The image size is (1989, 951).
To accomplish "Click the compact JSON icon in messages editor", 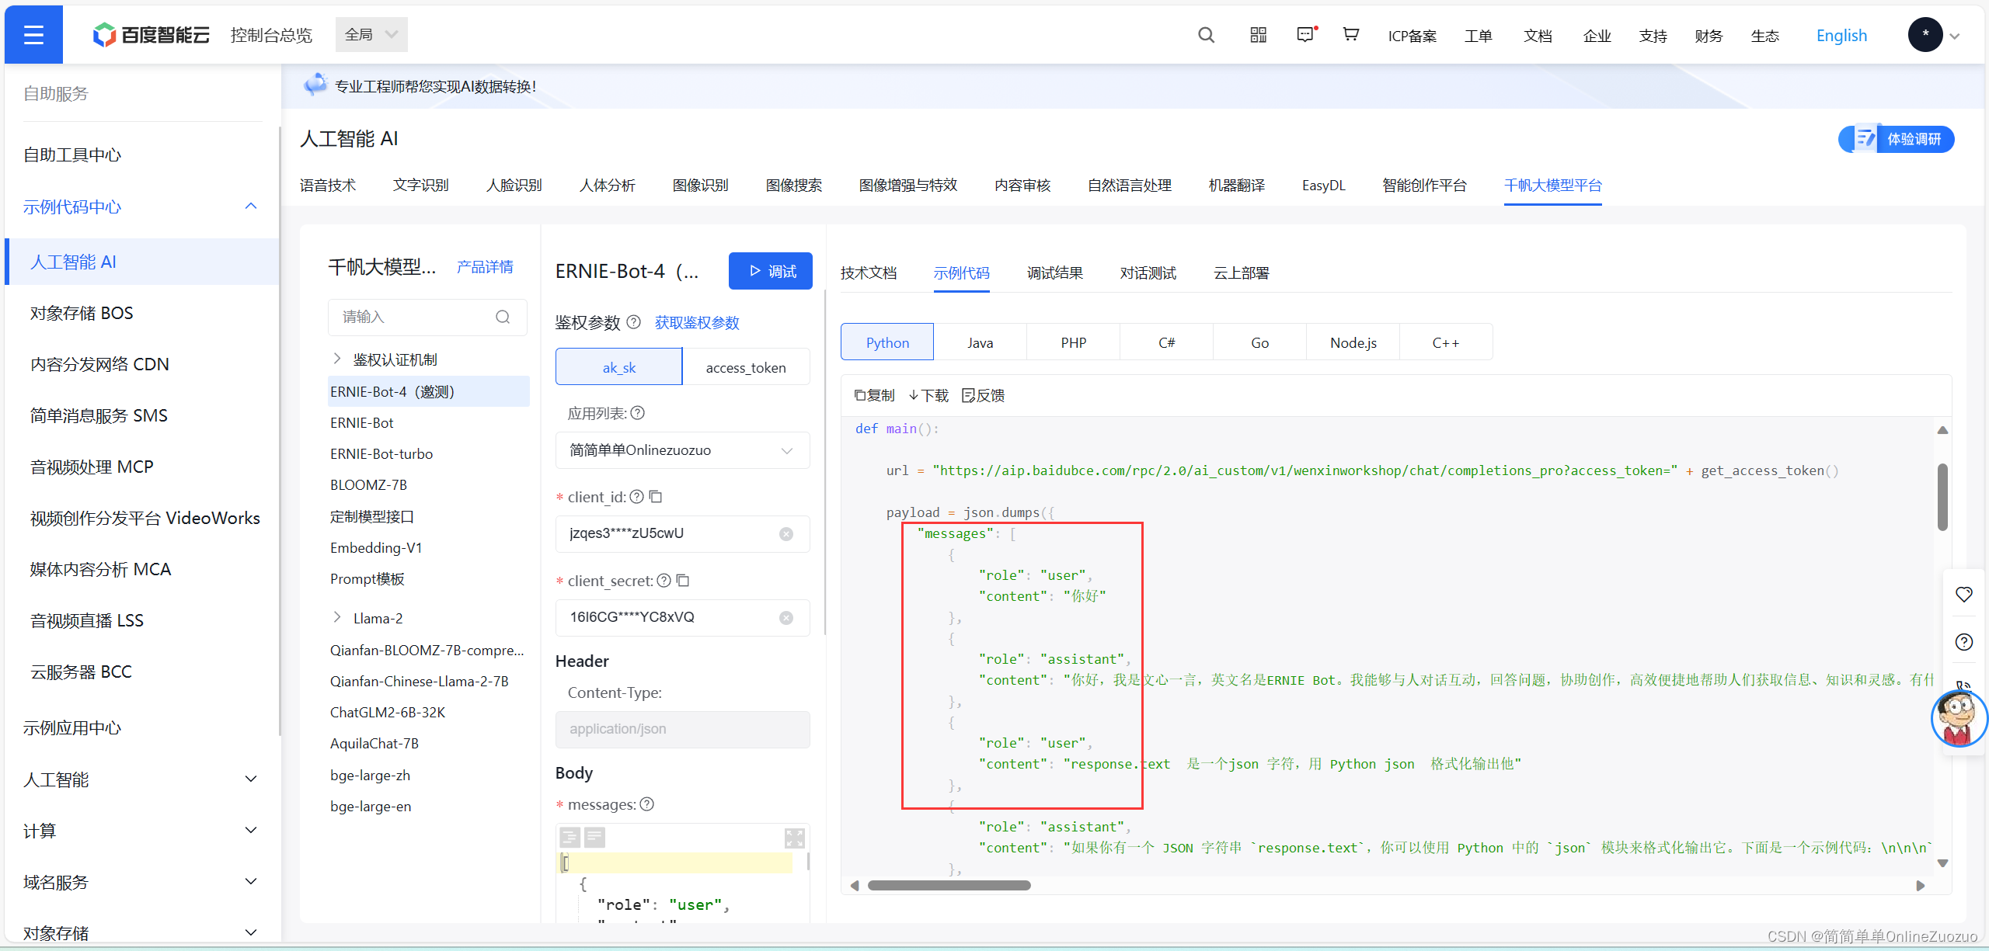I will point(595,837).
